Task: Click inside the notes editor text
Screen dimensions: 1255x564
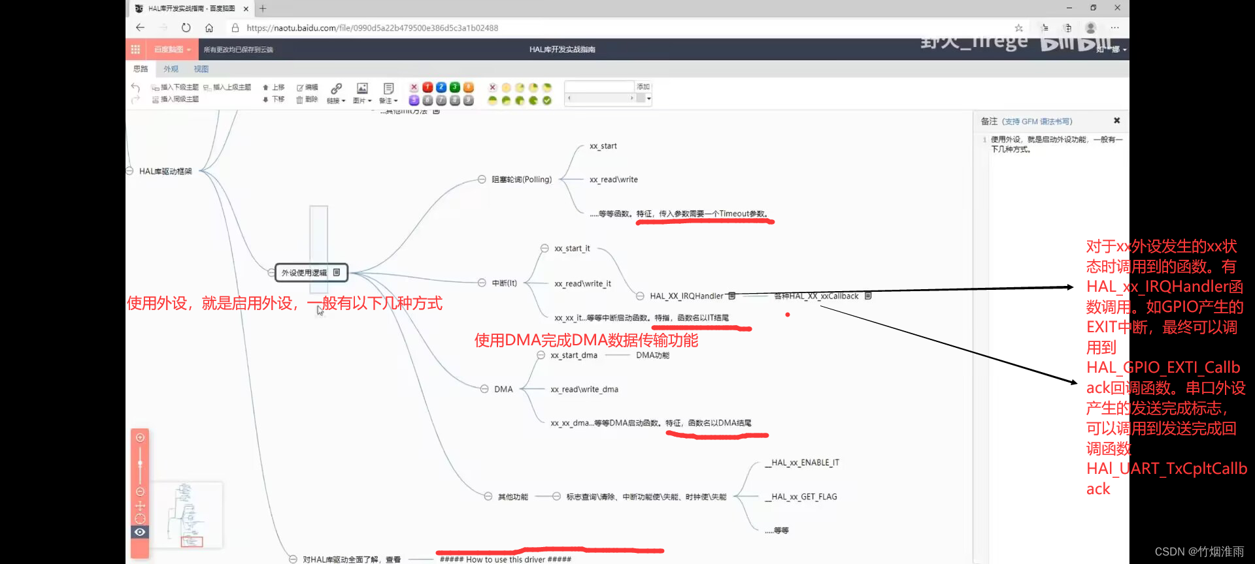Action: 1056,144
